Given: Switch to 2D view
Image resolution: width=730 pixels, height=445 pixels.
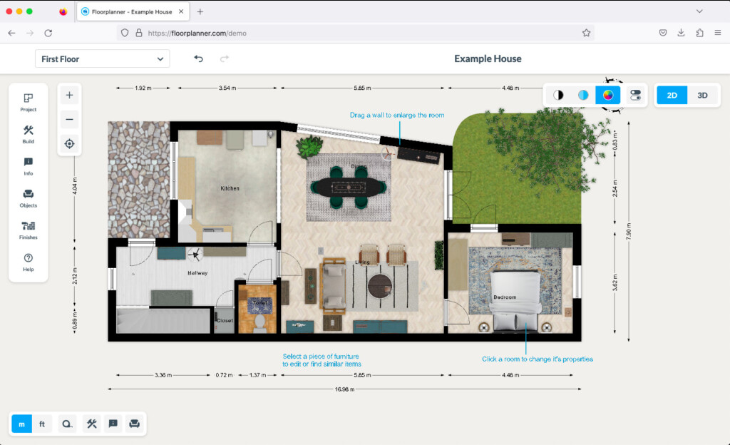Looking at the screenshot, I should (672, 95).
